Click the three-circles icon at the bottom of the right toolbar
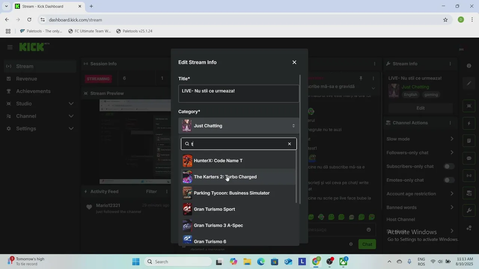This screenshot has height=269, width=479. coord(469,228)
